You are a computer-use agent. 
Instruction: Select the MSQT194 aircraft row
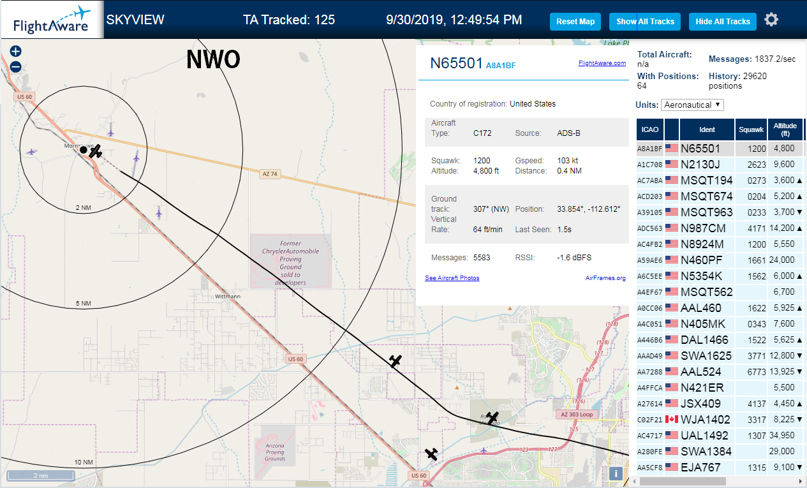click(721, 181)
